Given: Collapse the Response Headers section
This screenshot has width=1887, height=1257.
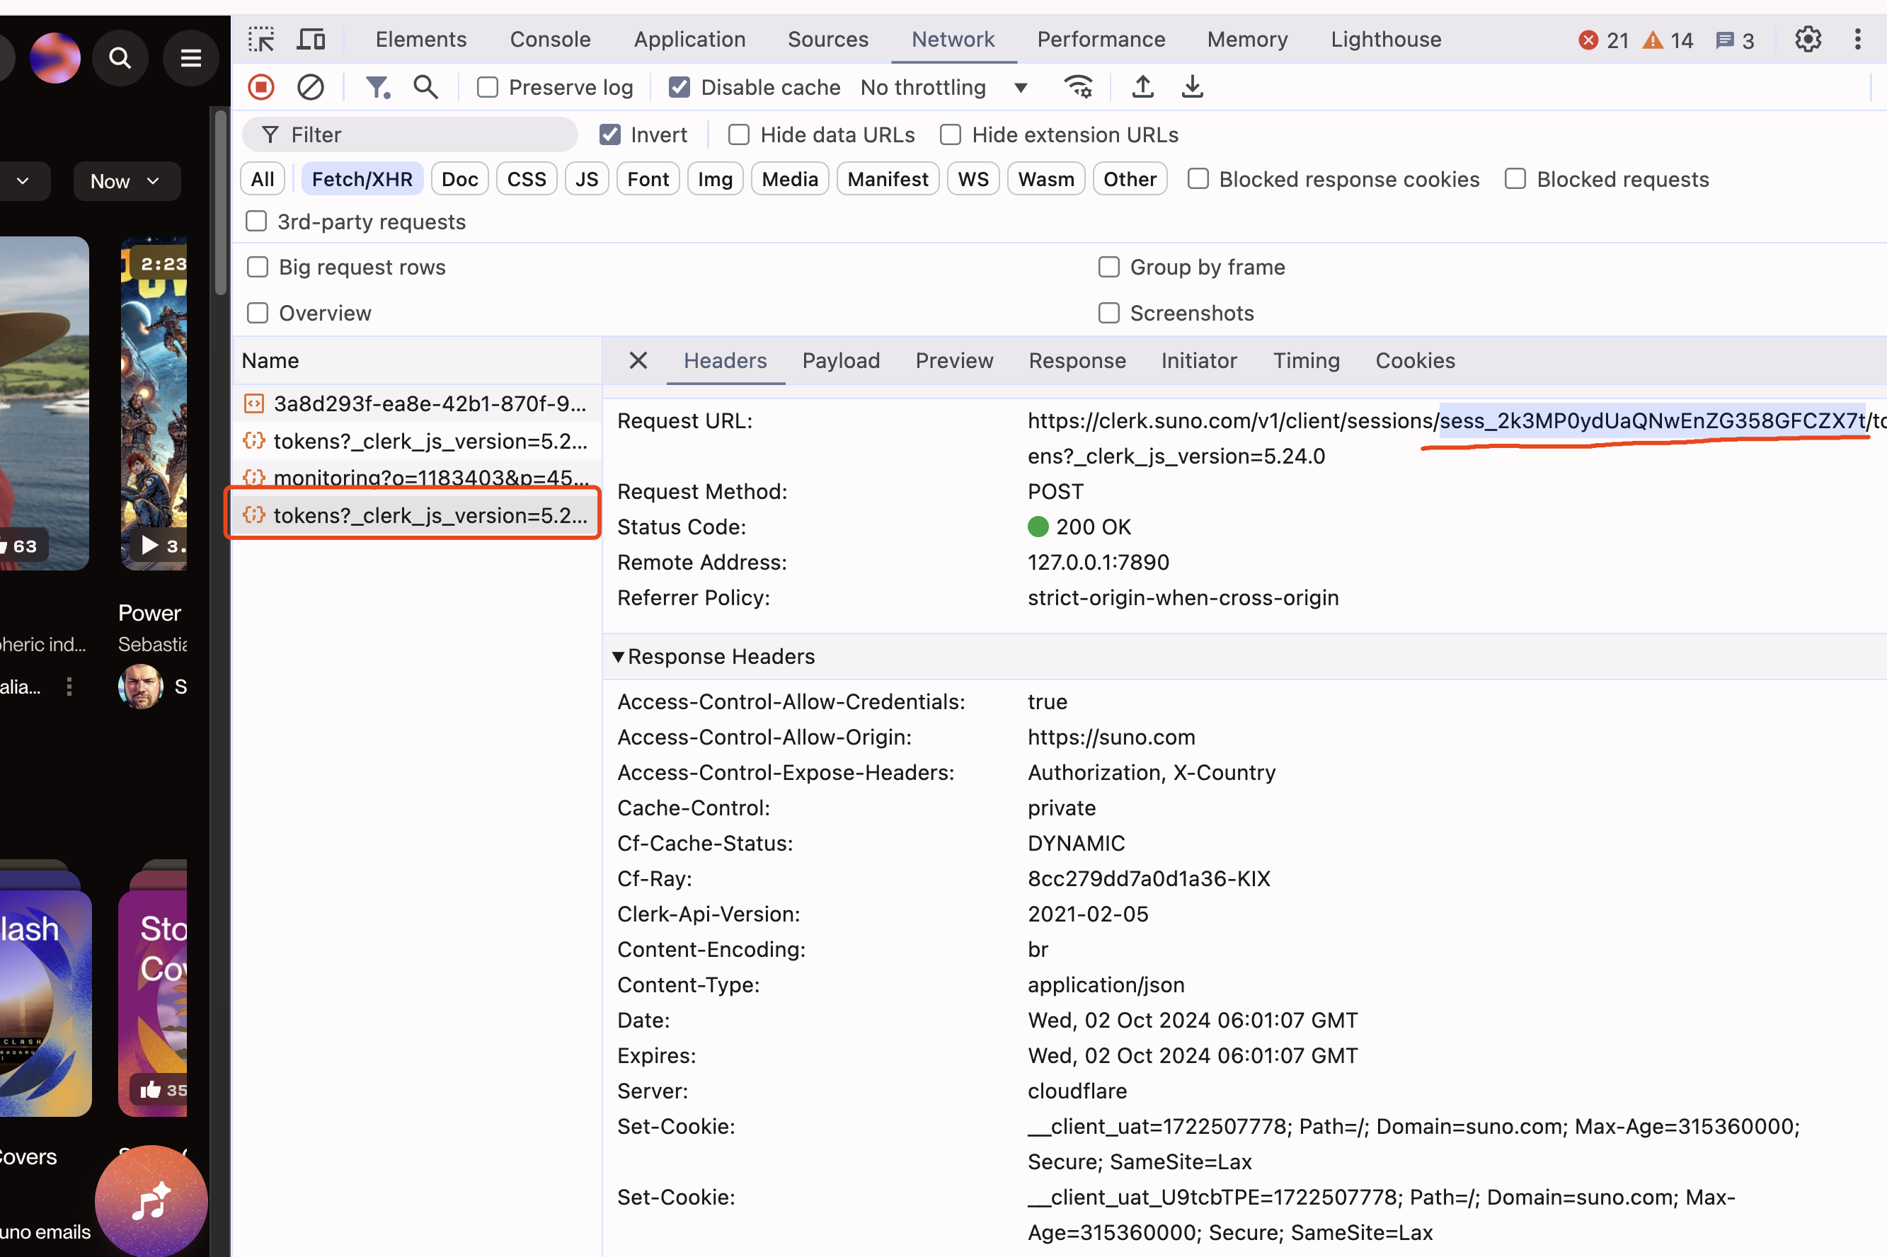Looking at the screenshot, I should click(x=618, y=657).
